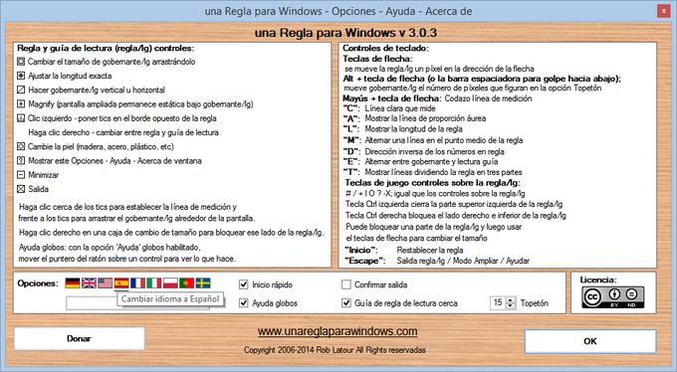The width and height of the screenshot is (677, 372).
Task: Select the German flag language option
Action: 73,283
